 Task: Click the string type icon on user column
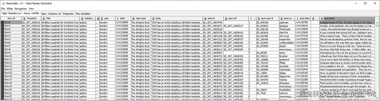pos(102,18)
